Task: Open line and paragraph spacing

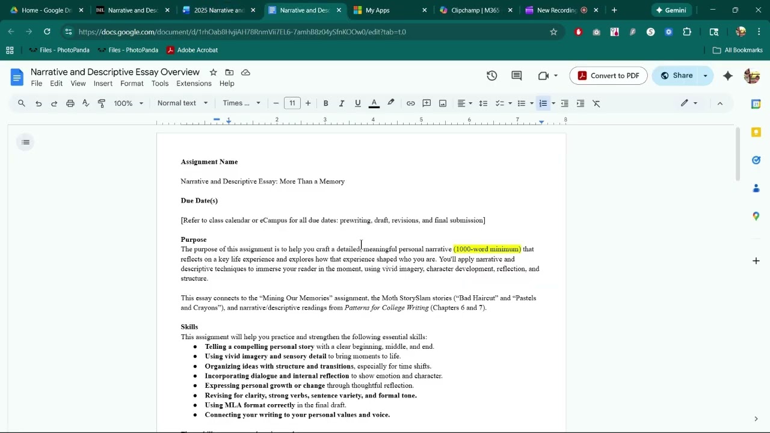Action: pos(483,103)
